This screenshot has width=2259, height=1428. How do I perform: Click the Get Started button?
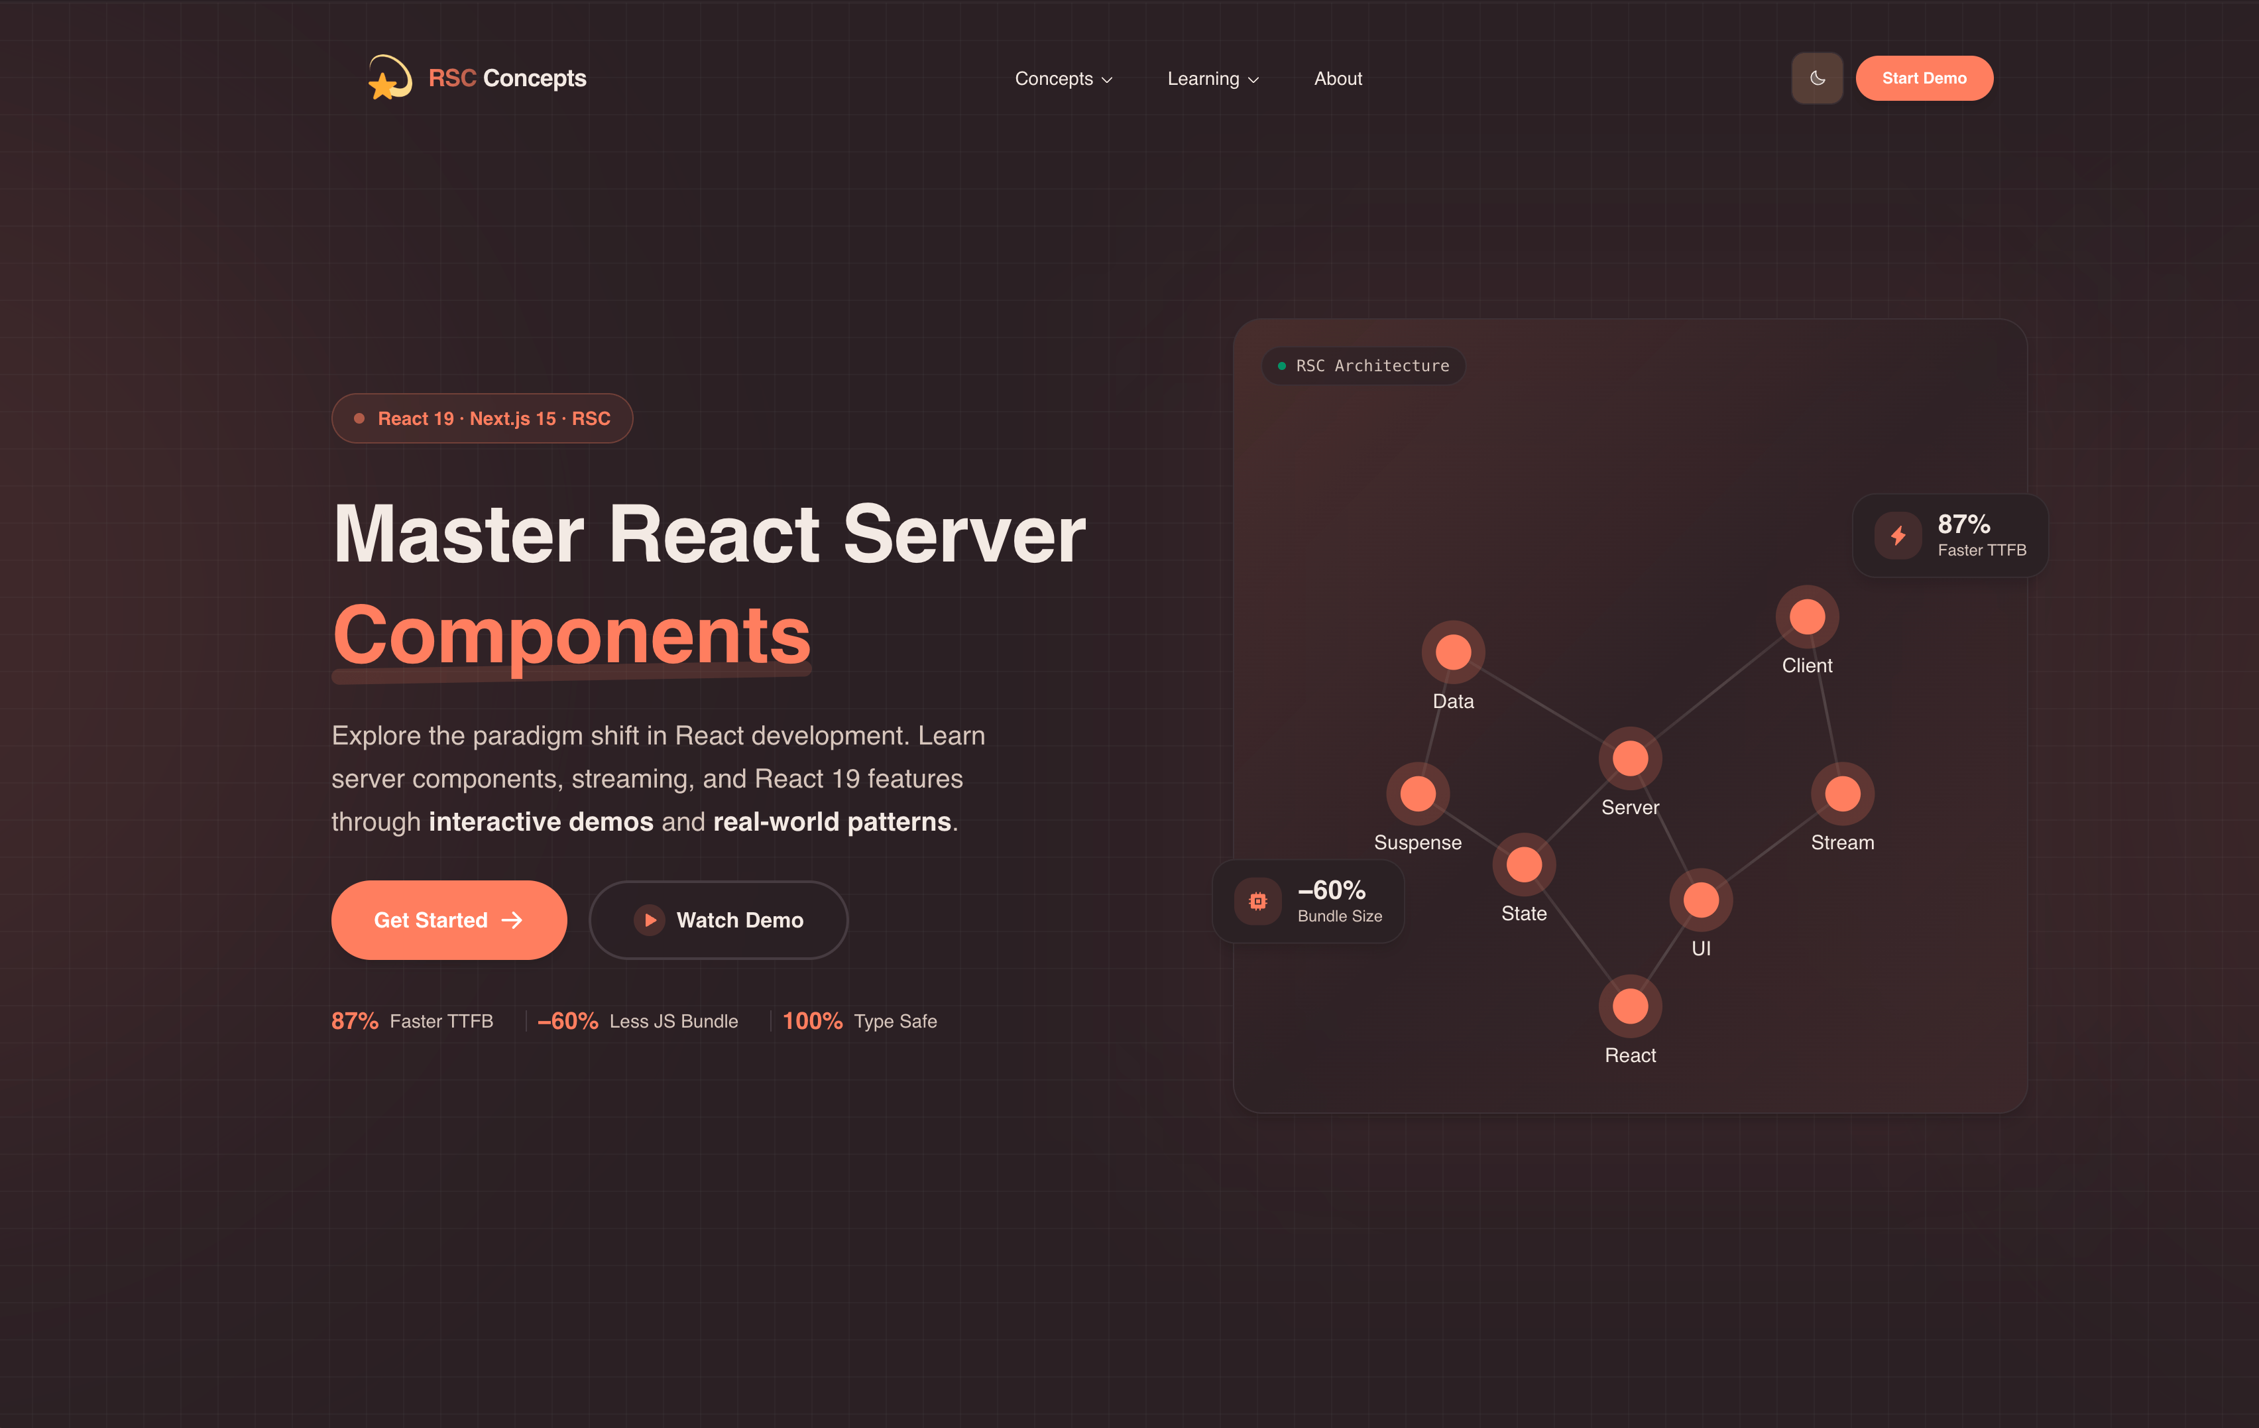449,920
